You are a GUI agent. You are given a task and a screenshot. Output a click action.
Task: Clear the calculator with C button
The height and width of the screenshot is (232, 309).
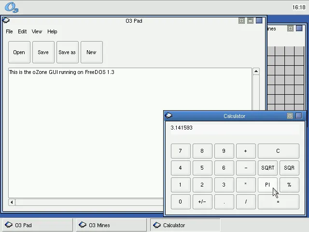pos(279,151)
